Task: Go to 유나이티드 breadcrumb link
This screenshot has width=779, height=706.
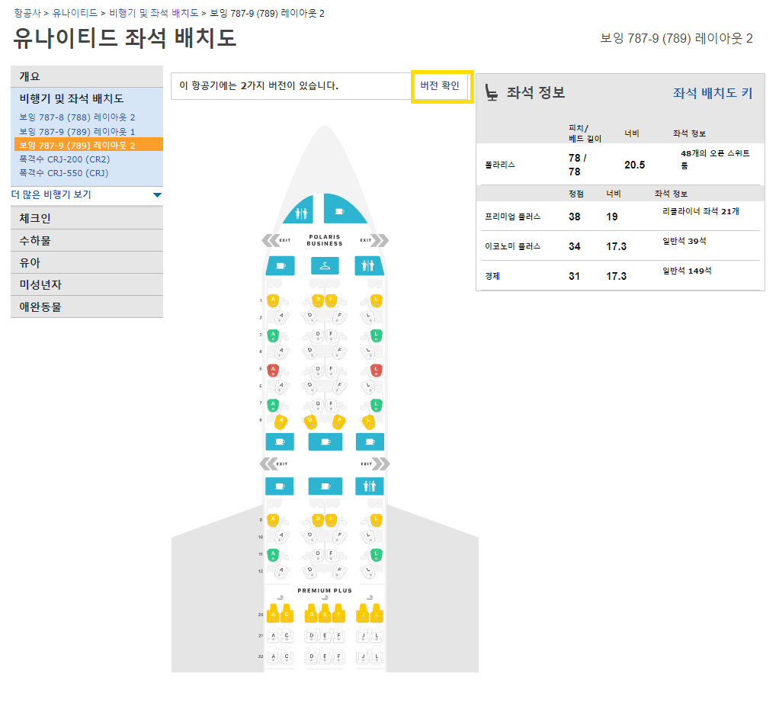Action: pos(75,14)
